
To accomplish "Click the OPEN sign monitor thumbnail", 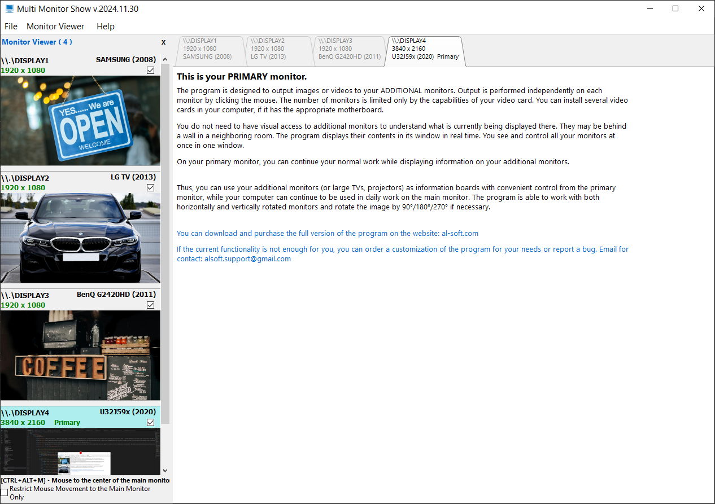I will [x=80, y=121].
